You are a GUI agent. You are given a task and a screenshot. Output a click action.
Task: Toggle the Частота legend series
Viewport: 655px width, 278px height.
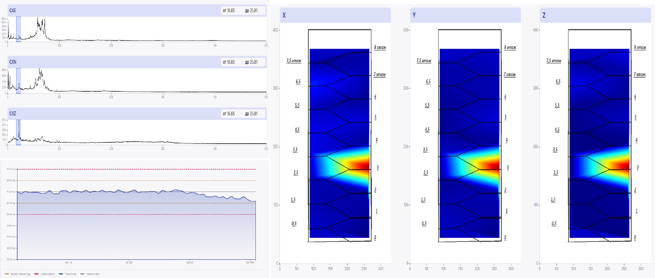point(68,274)
